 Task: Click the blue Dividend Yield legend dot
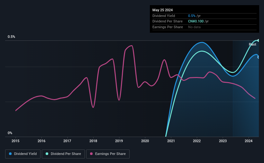tap(10, 154)
